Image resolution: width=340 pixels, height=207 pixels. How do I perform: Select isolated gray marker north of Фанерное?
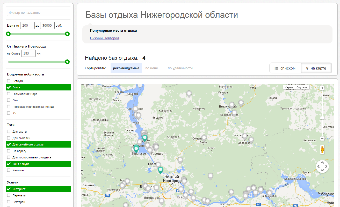coord(189,94)
